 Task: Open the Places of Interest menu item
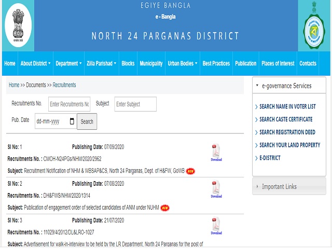coord(278,63)
